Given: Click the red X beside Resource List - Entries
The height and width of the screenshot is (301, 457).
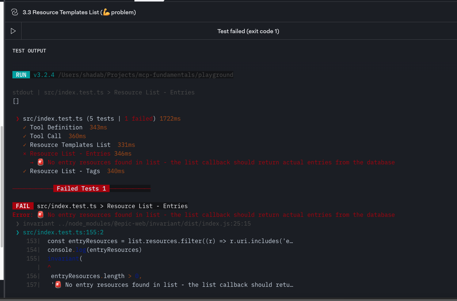Looking at the screenshot, I should click(x=24, y=153).
